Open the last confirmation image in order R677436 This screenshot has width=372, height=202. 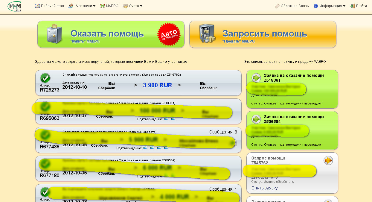tap(166, 148)
